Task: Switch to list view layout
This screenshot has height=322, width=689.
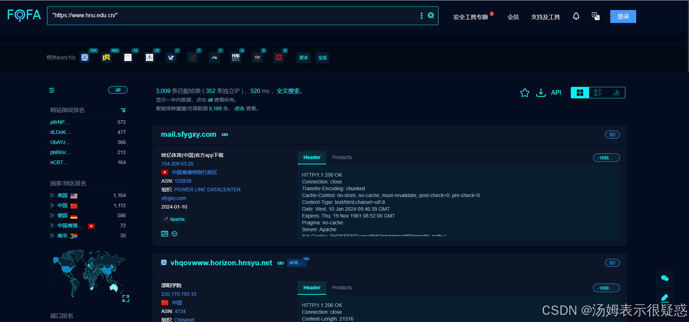Action: 598,93
